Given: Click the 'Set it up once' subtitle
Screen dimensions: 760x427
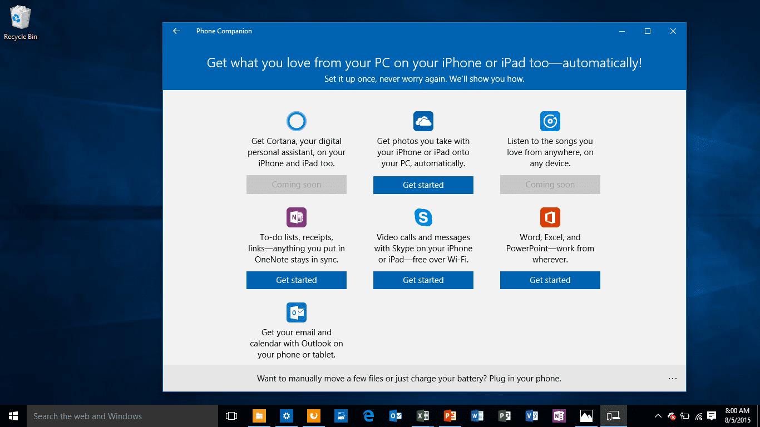Looking at the screenshot, I should tap(425, 79).
